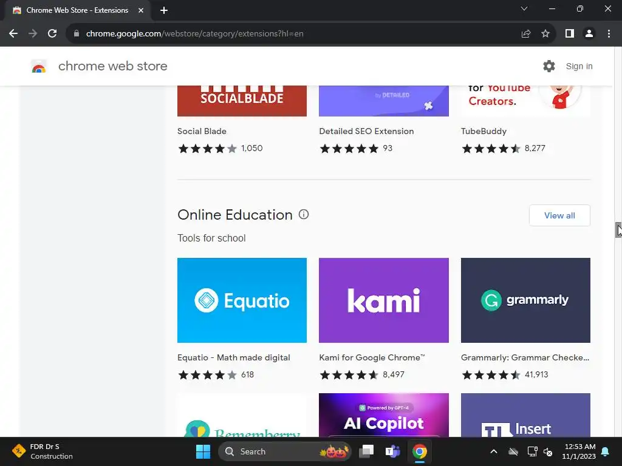Screen dimensions: 622x466
Task: Click the taskbar Search box
Action: (284, 451)
